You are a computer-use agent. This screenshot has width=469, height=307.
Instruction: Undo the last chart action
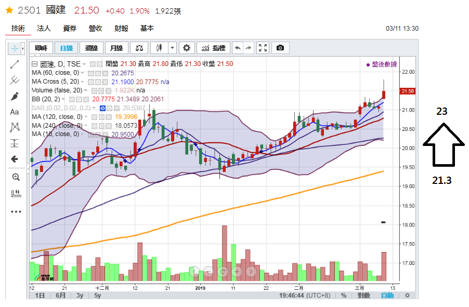(238, 48)
